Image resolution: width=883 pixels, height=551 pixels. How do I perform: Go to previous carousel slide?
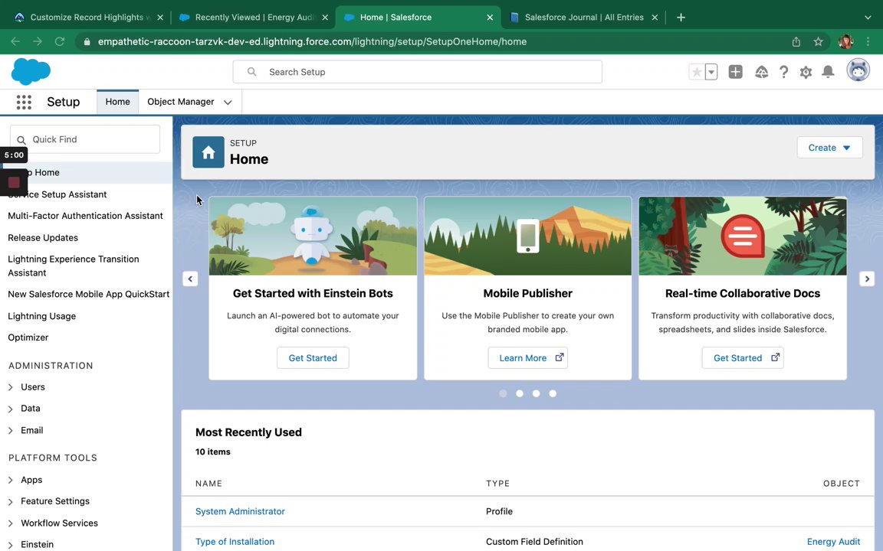pos(190,279)
